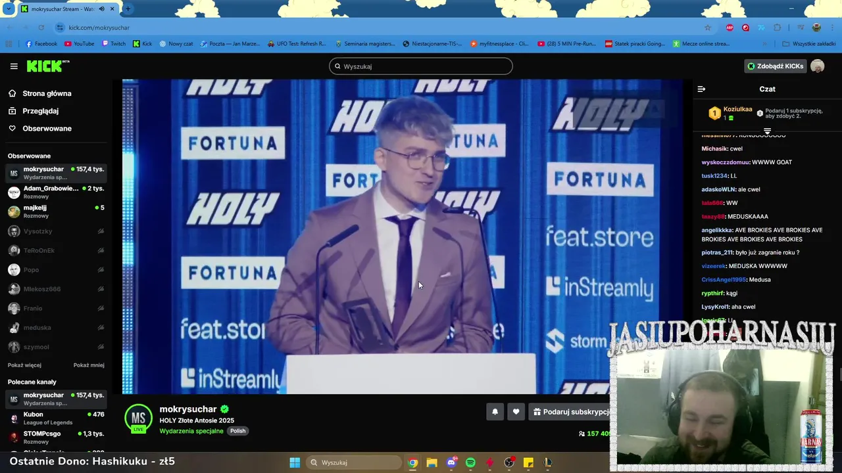Open the Twitch bookmark
The height and width of the screenshot is (473, 842).
pyautogui.click(x=114, y=44)
